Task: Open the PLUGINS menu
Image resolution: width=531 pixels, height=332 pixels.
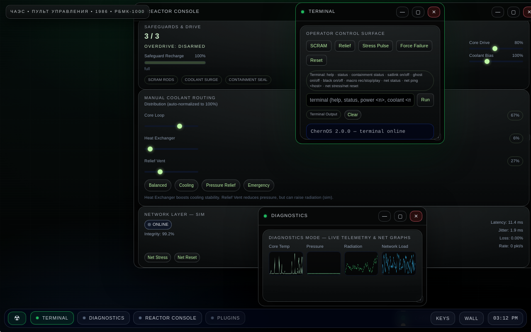Action: [225, 318]
